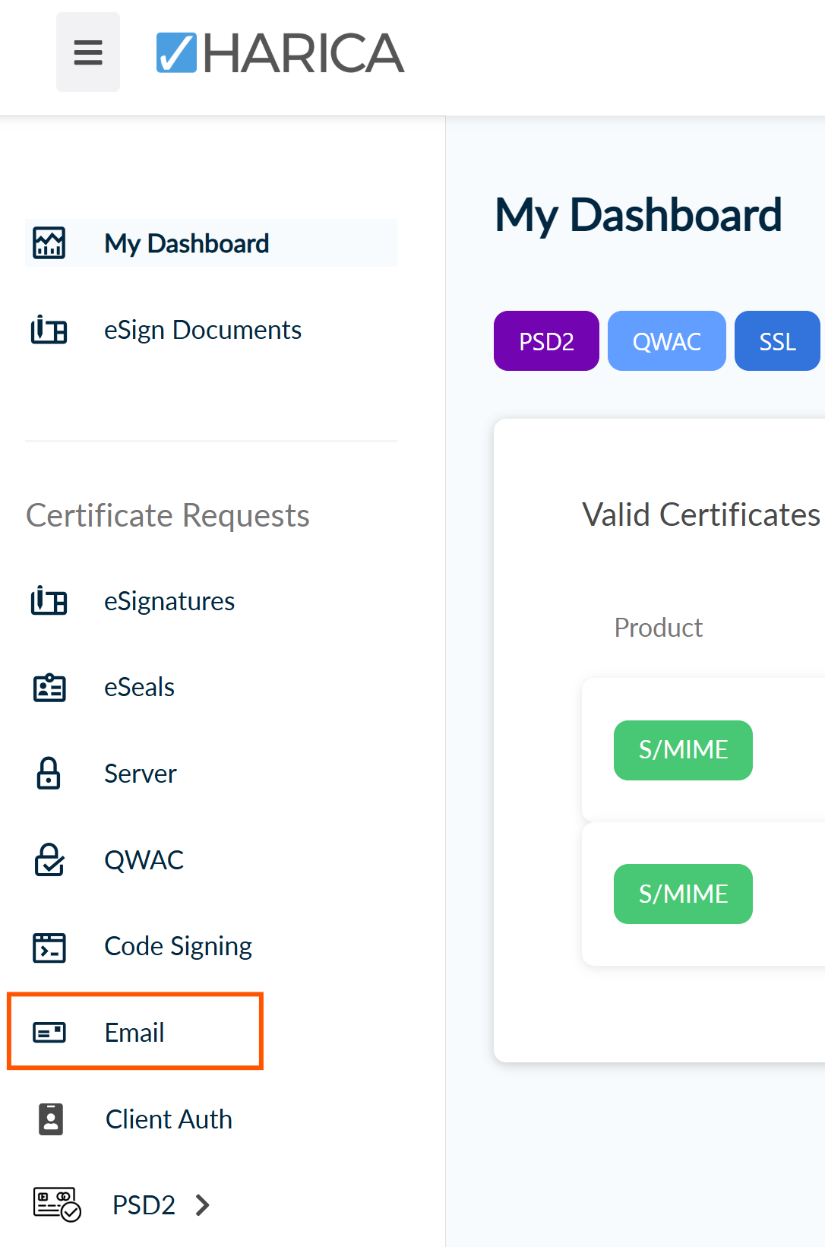Open Client Auth requests
The width and height of the screenshot is (825, 1247).
point(169,1119)
